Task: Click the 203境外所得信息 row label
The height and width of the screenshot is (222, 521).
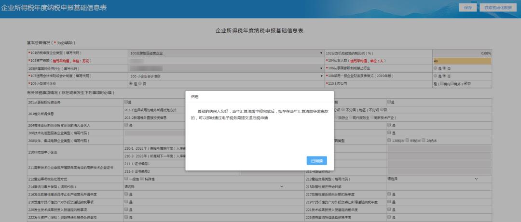Action: 41,114
